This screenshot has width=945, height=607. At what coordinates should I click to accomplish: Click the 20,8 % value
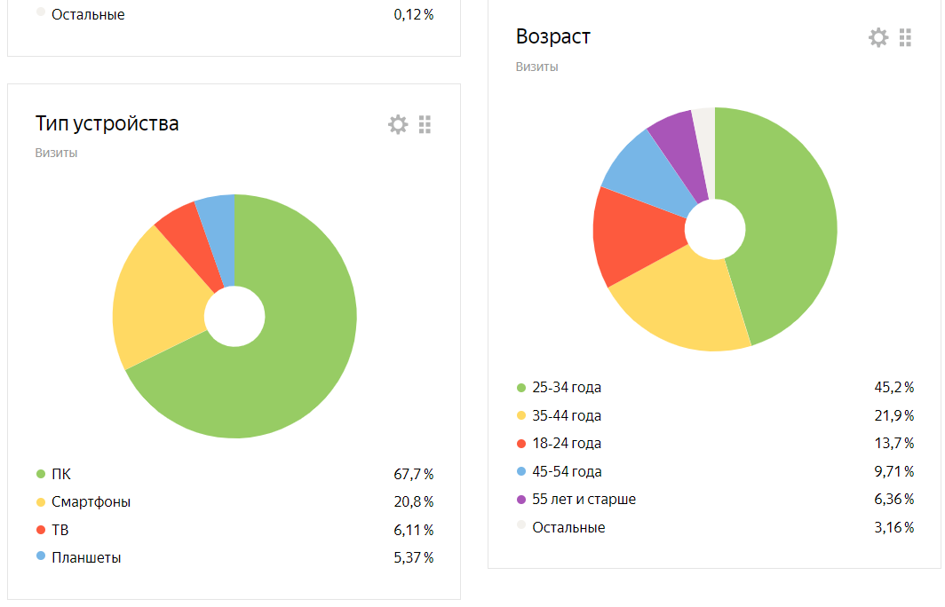tap(414, 501)
